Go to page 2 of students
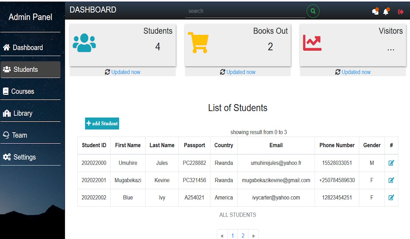This screenshot has width=410, height=239. [x=243, y=235]
